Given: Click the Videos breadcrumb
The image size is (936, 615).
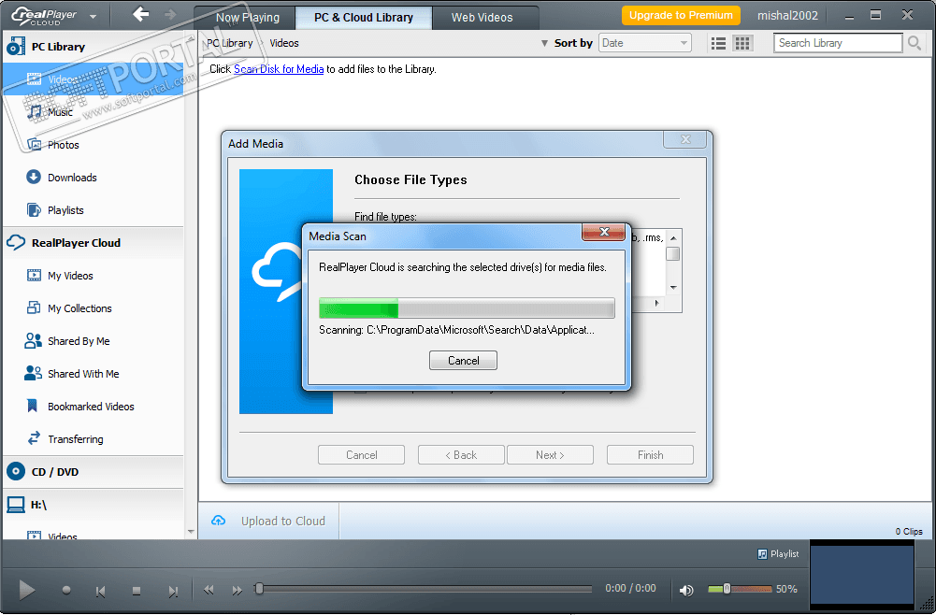Looking at the screenshot, I should tap(284, 43).
